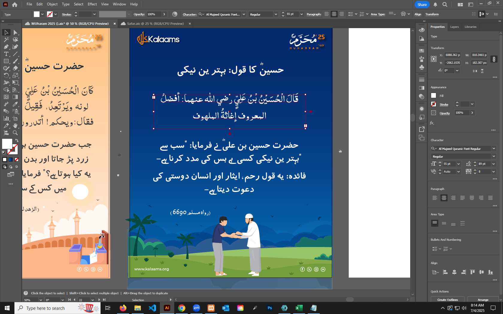Click the fx effects icon
The height and width of the screenshot is (314, 503).
click(x=432, y=123)
